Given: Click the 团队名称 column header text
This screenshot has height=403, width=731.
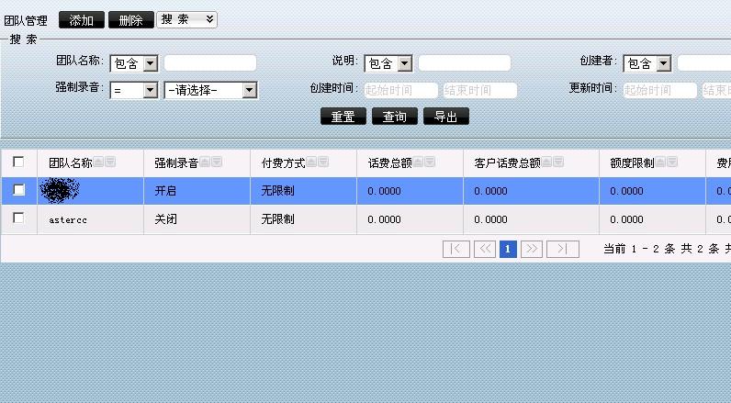Looking at the screenshot, I should click(71, 162).
